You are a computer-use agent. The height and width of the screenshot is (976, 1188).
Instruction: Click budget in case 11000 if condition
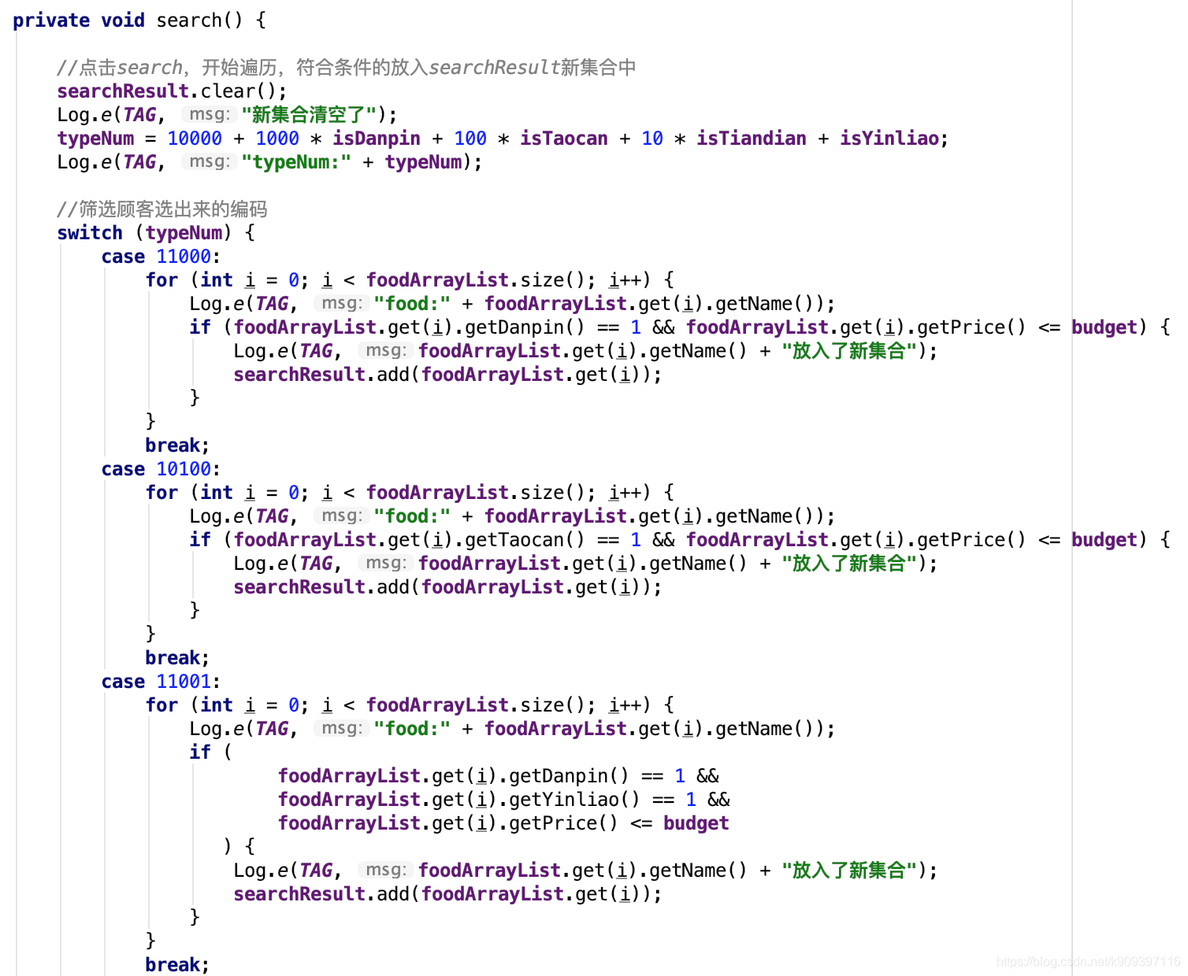[x=1104, y=327]
